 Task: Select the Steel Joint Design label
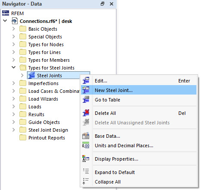tap(48, 130)
